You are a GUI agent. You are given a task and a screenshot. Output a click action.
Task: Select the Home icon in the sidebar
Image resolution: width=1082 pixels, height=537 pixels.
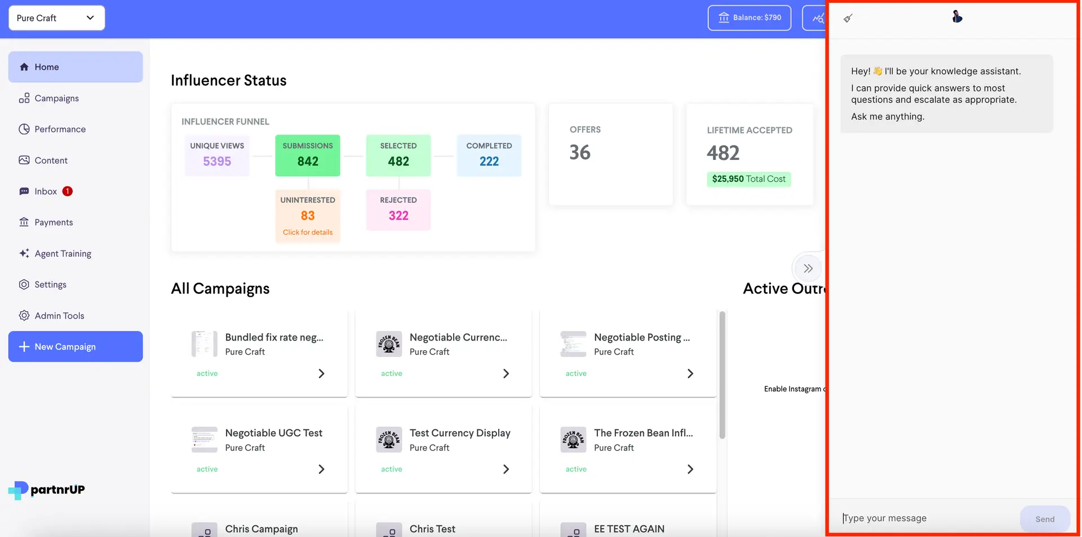coord(25,66)
